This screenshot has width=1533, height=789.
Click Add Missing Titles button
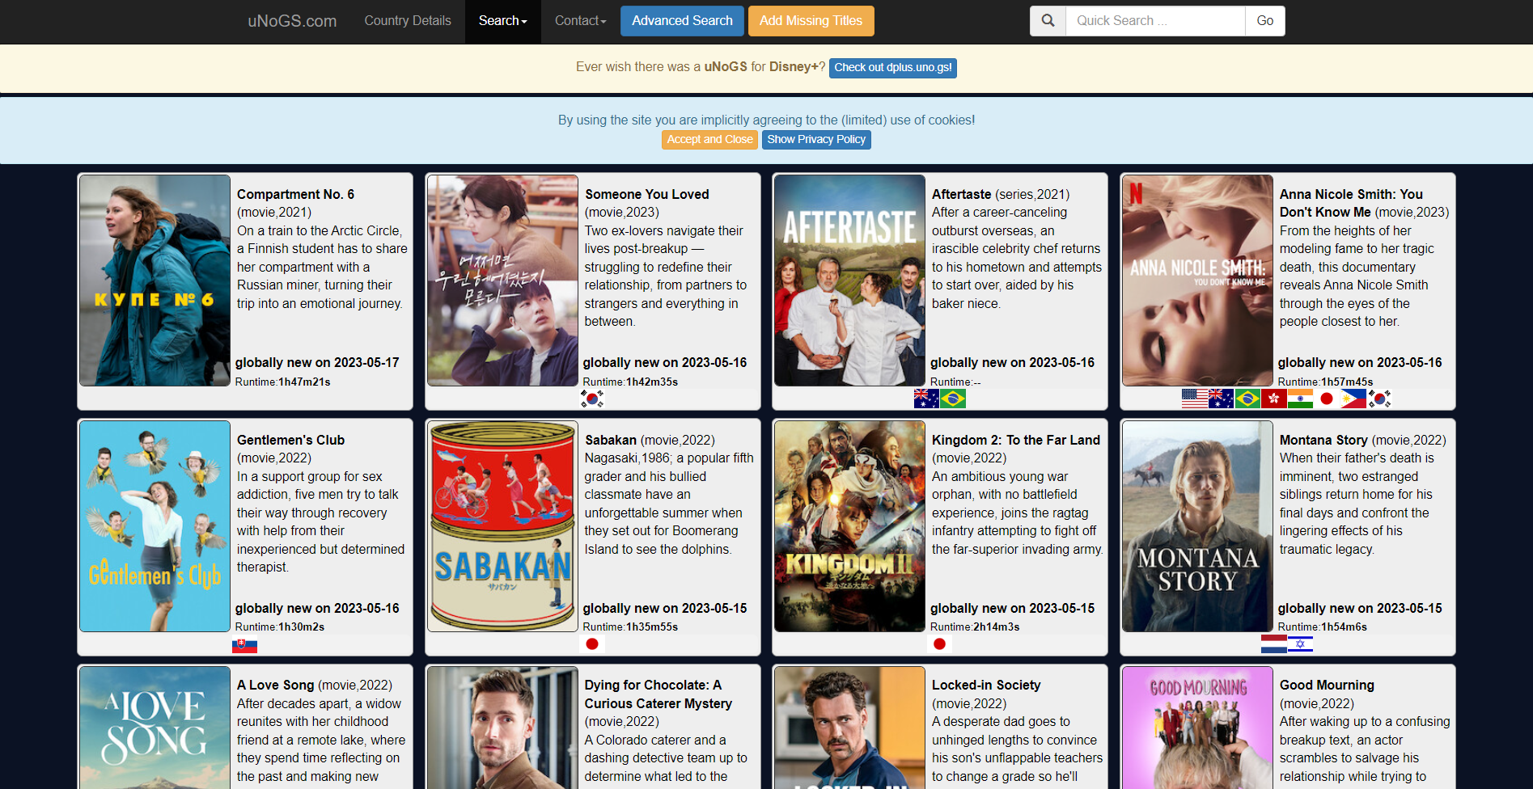[811, 21]
